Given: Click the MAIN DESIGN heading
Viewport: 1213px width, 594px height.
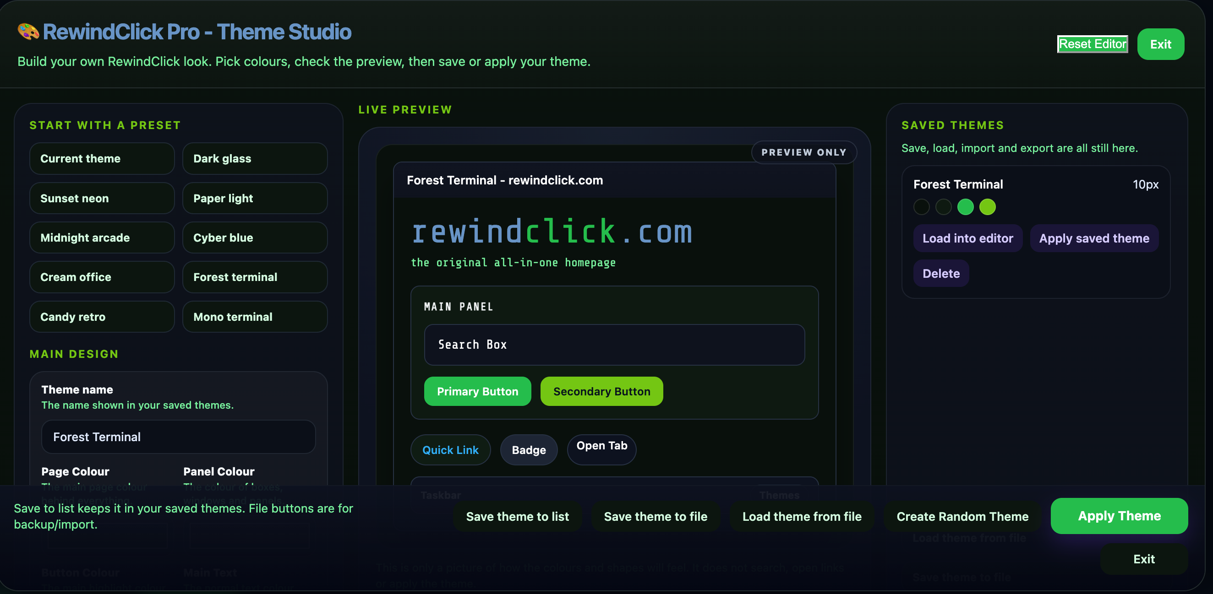Looking at the screenshot, I should (74, 354).
